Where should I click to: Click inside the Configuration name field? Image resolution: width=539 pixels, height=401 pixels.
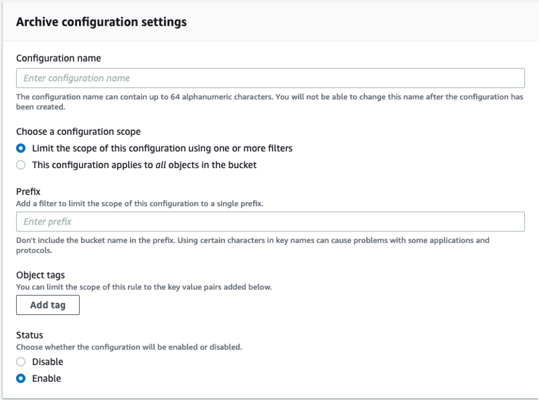click(270, 78)
